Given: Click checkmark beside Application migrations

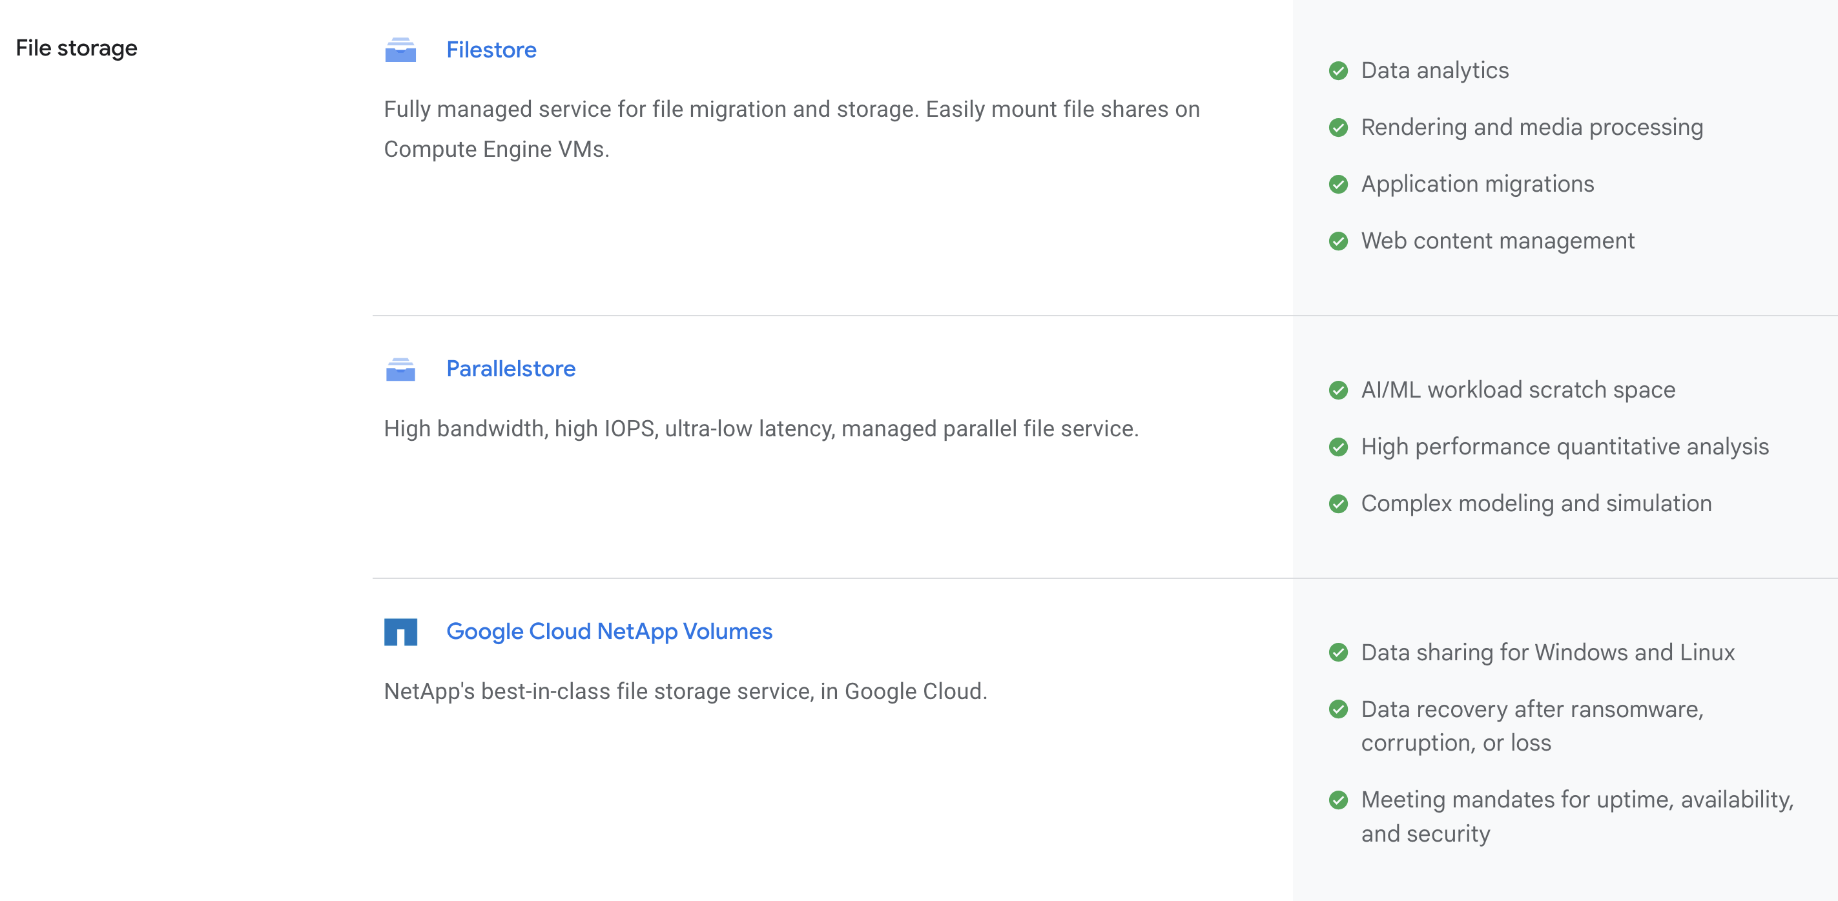Looking at the screenshot, I should 1338,185.
